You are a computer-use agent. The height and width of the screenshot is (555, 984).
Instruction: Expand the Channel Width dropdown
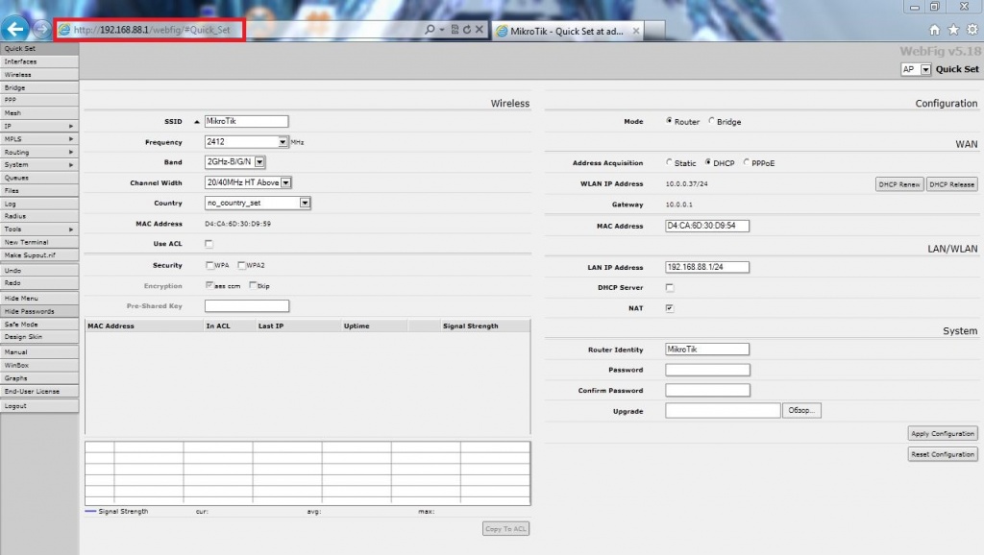(286, 182)
